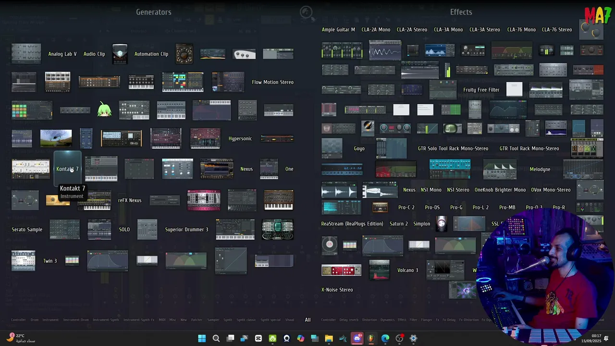Screen dimensions: 615x346
Task: Show the Patcher category plugins
Action: pos(197,320)
